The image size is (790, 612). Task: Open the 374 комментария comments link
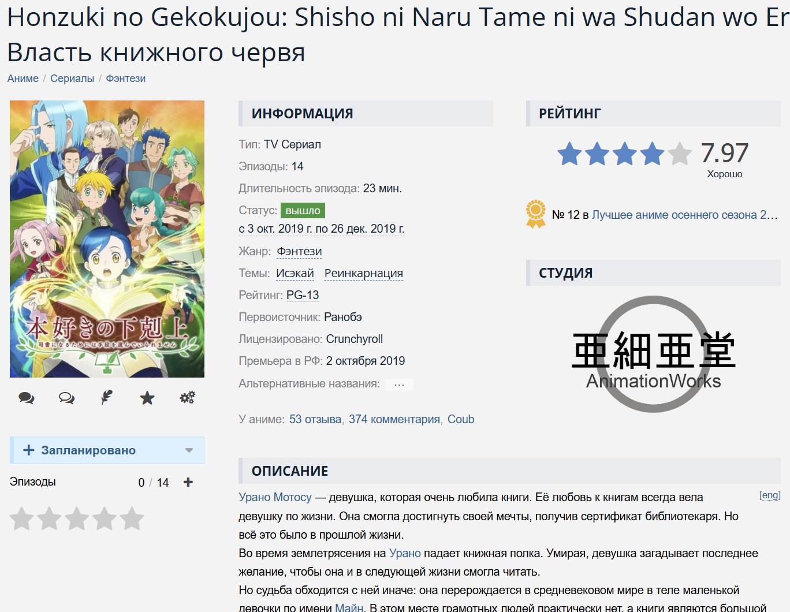pos(394,419)
